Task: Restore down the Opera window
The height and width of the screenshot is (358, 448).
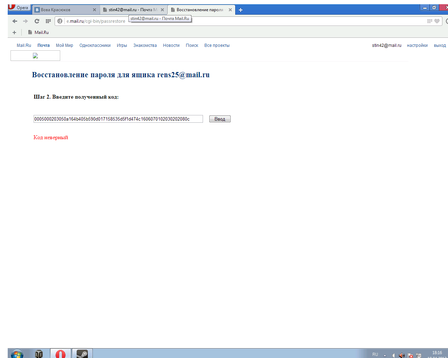Action: coord(434,7)
